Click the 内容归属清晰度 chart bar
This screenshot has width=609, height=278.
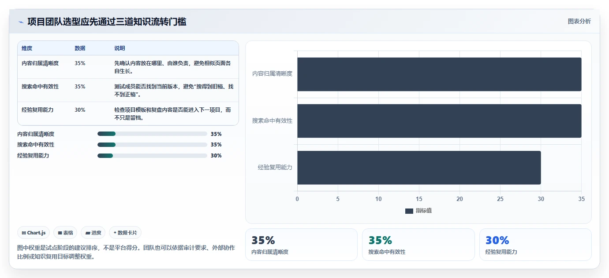[439, 74]
